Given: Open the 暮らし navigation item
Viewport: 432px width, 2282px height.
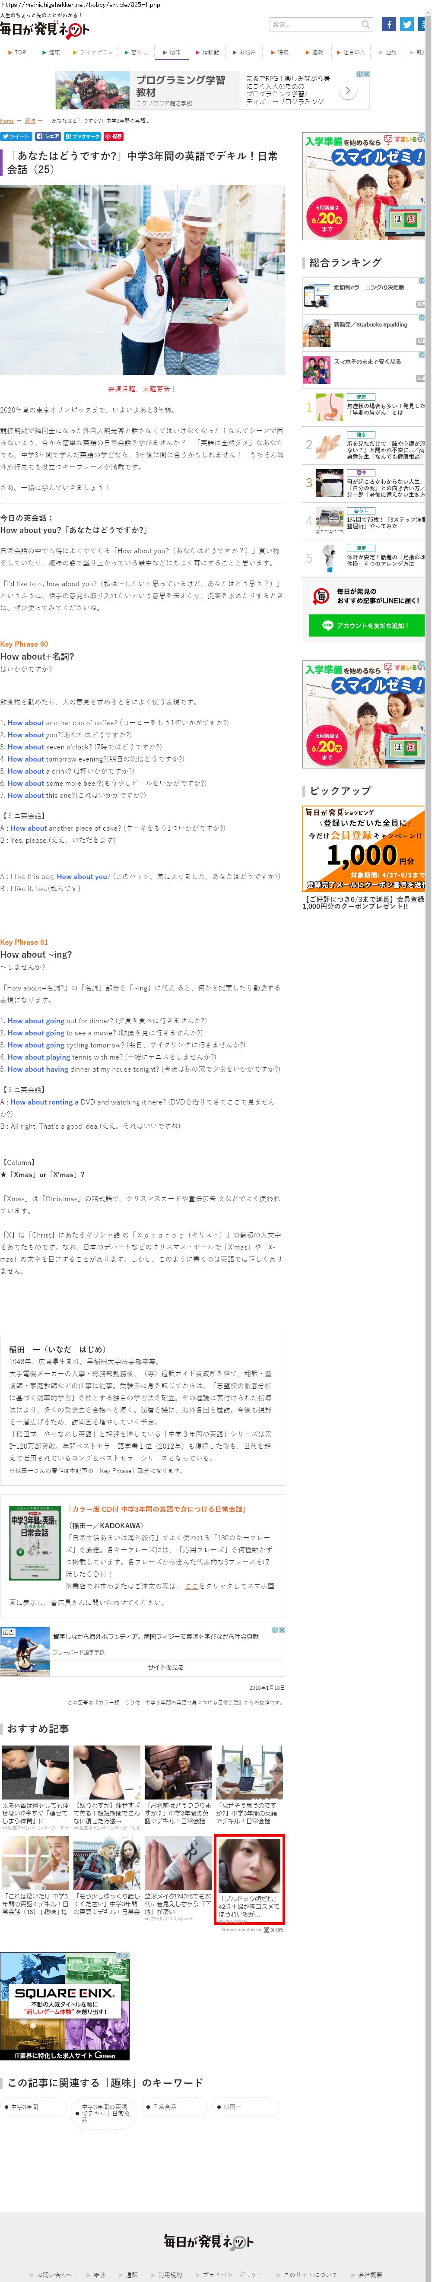Looking at the screenshot, I should [137, 52].
